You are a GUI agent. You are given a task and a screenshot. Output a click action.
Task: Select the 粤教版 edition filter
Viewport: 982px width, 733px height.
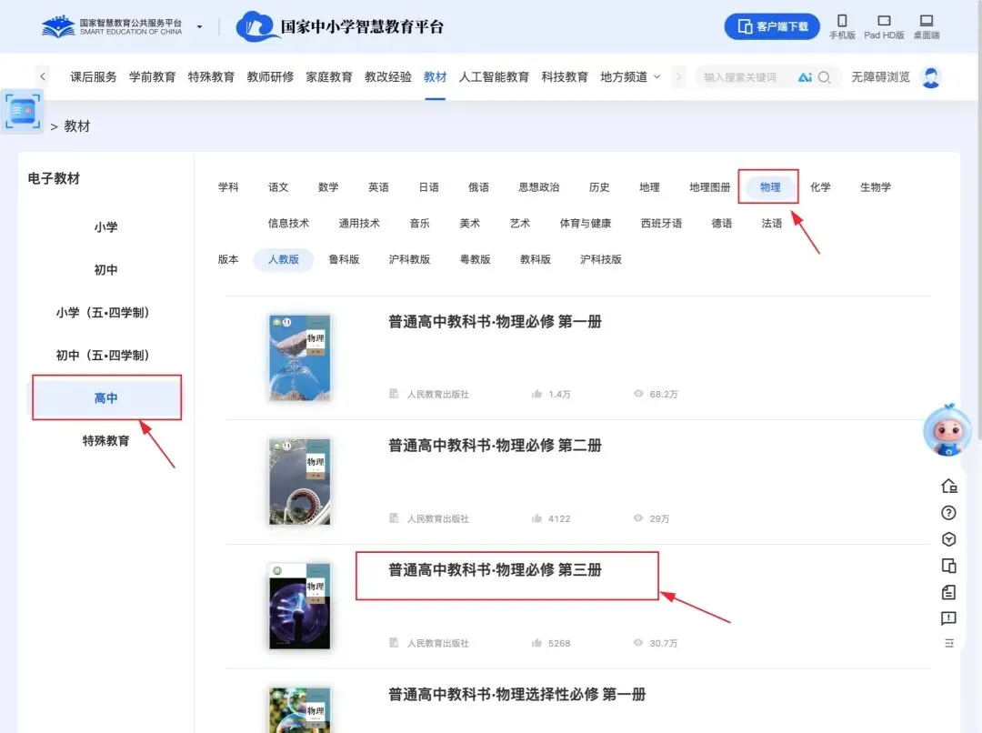coord(475,259)
